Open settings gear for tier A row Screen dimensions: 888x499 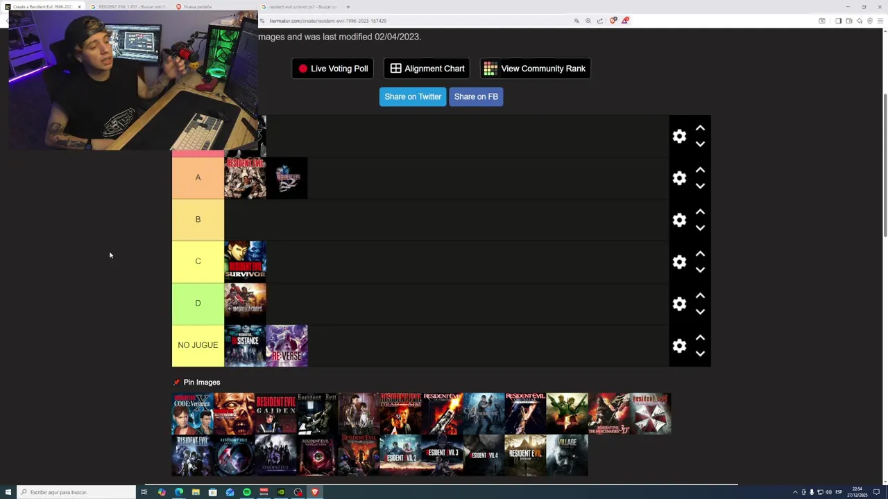click(679, 178)
